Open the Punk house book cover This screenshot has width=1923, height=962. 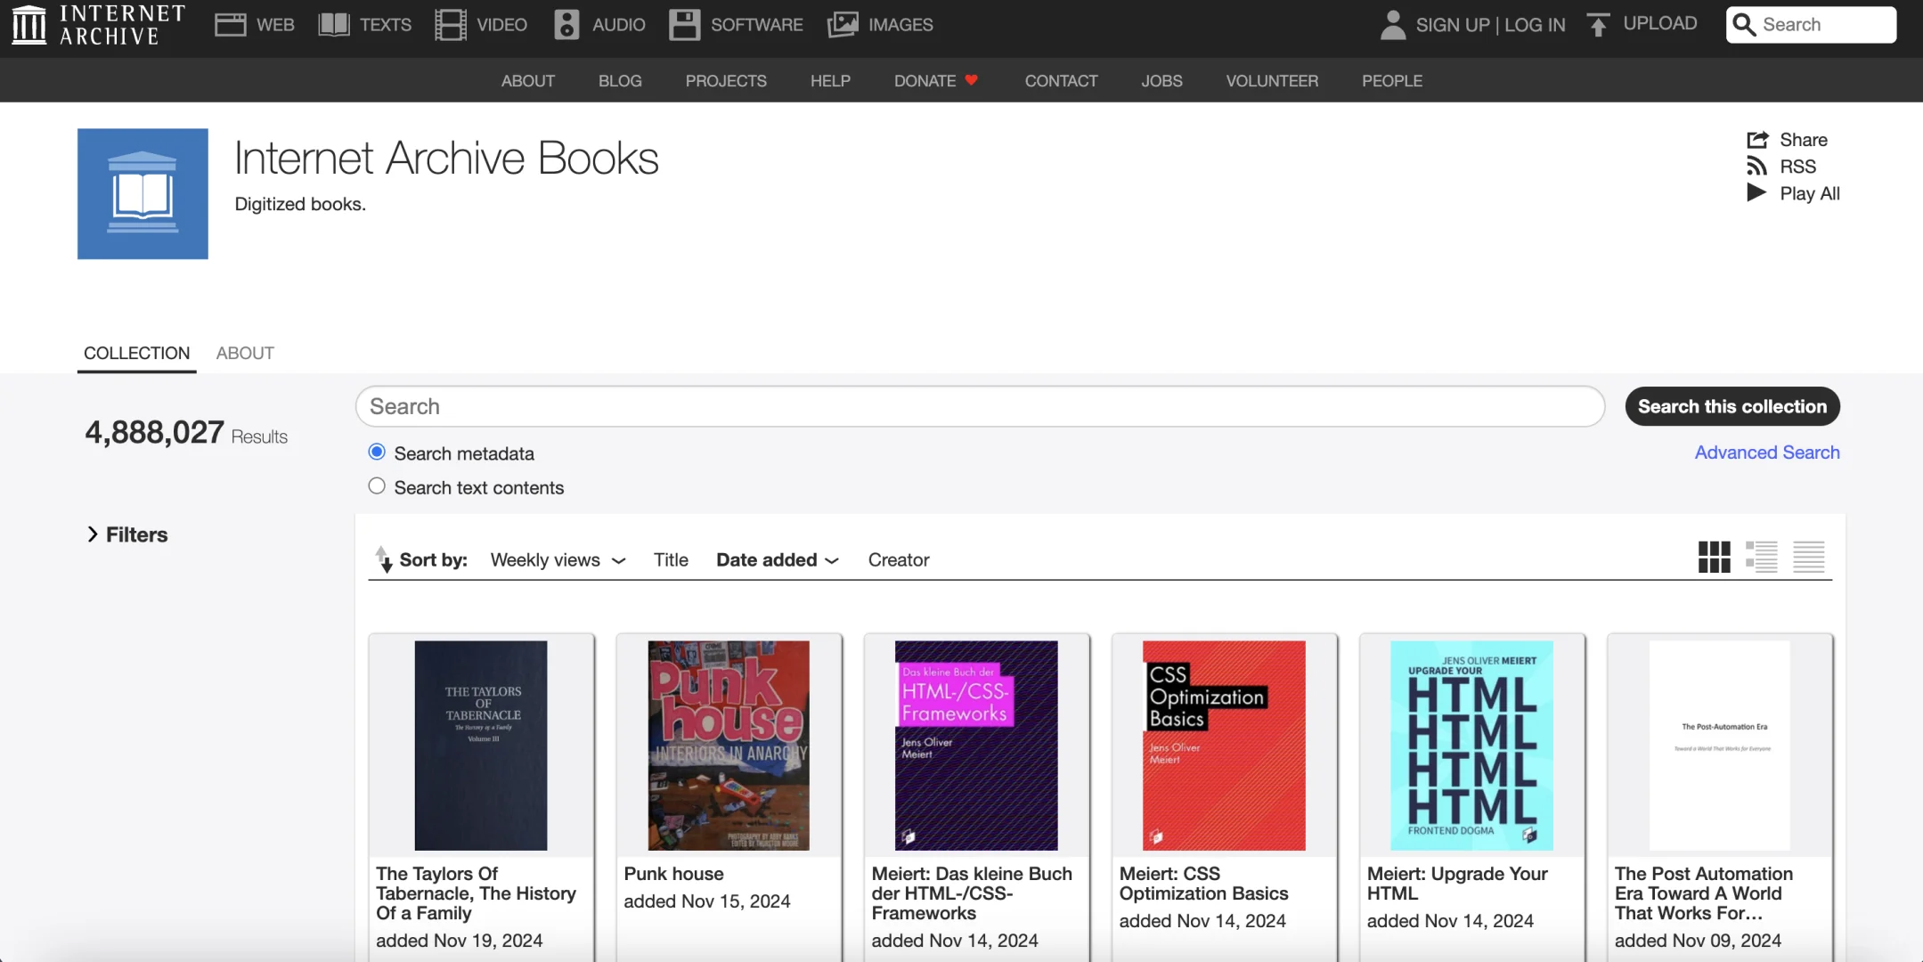click(729, 746)
